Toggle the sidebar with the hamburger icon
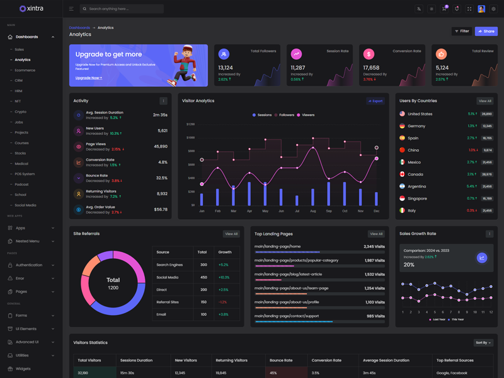The height and width of the screenshot is (378, 504). point(71,9)
